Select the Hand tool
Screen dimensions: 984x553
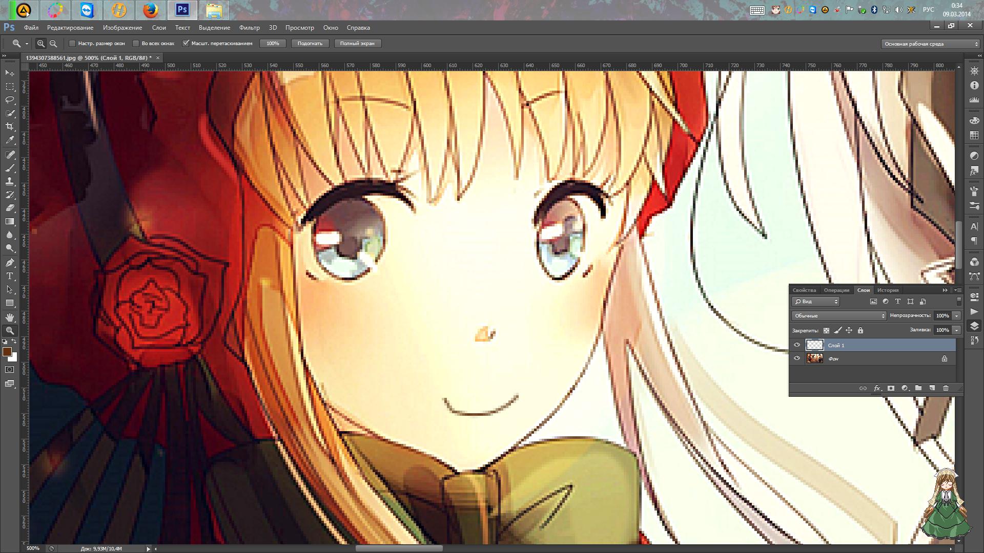coord(10,317)
